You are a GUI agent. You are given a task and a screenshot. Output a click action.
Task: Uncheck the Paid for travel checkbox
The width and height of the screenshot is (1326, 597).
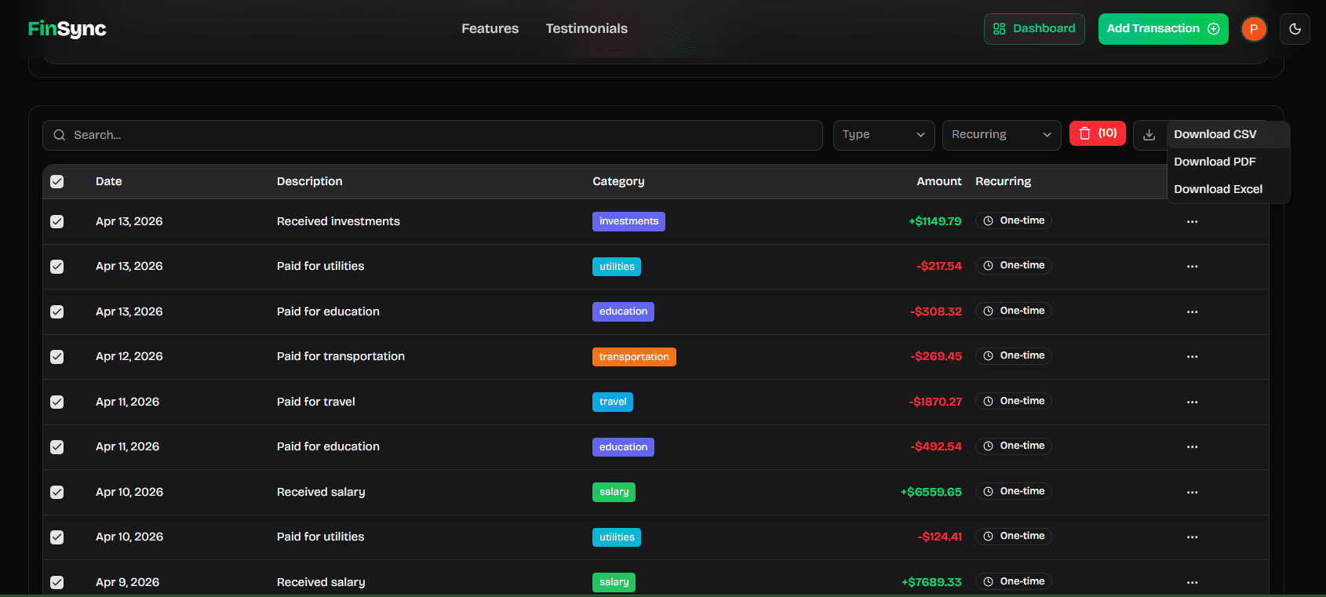coord(56,402)
